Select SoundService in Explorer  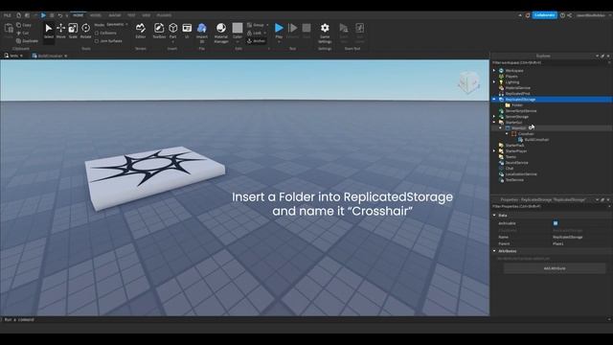[516, 163]
